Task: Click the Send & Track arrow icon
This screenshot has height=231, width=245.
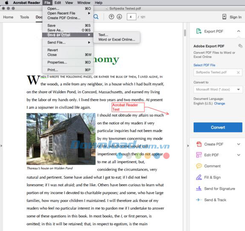Action: pos(199,200)
